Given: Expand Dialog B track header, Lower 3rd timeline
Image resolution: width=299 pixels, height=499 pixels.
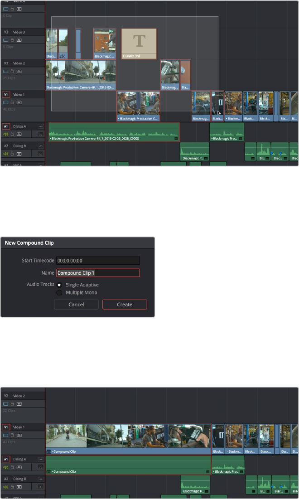Looking at the screenshot, I should click(40, 146).
